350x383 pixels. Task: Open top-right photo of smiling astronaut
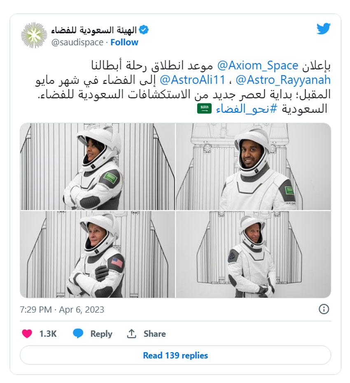pos(253,167)
